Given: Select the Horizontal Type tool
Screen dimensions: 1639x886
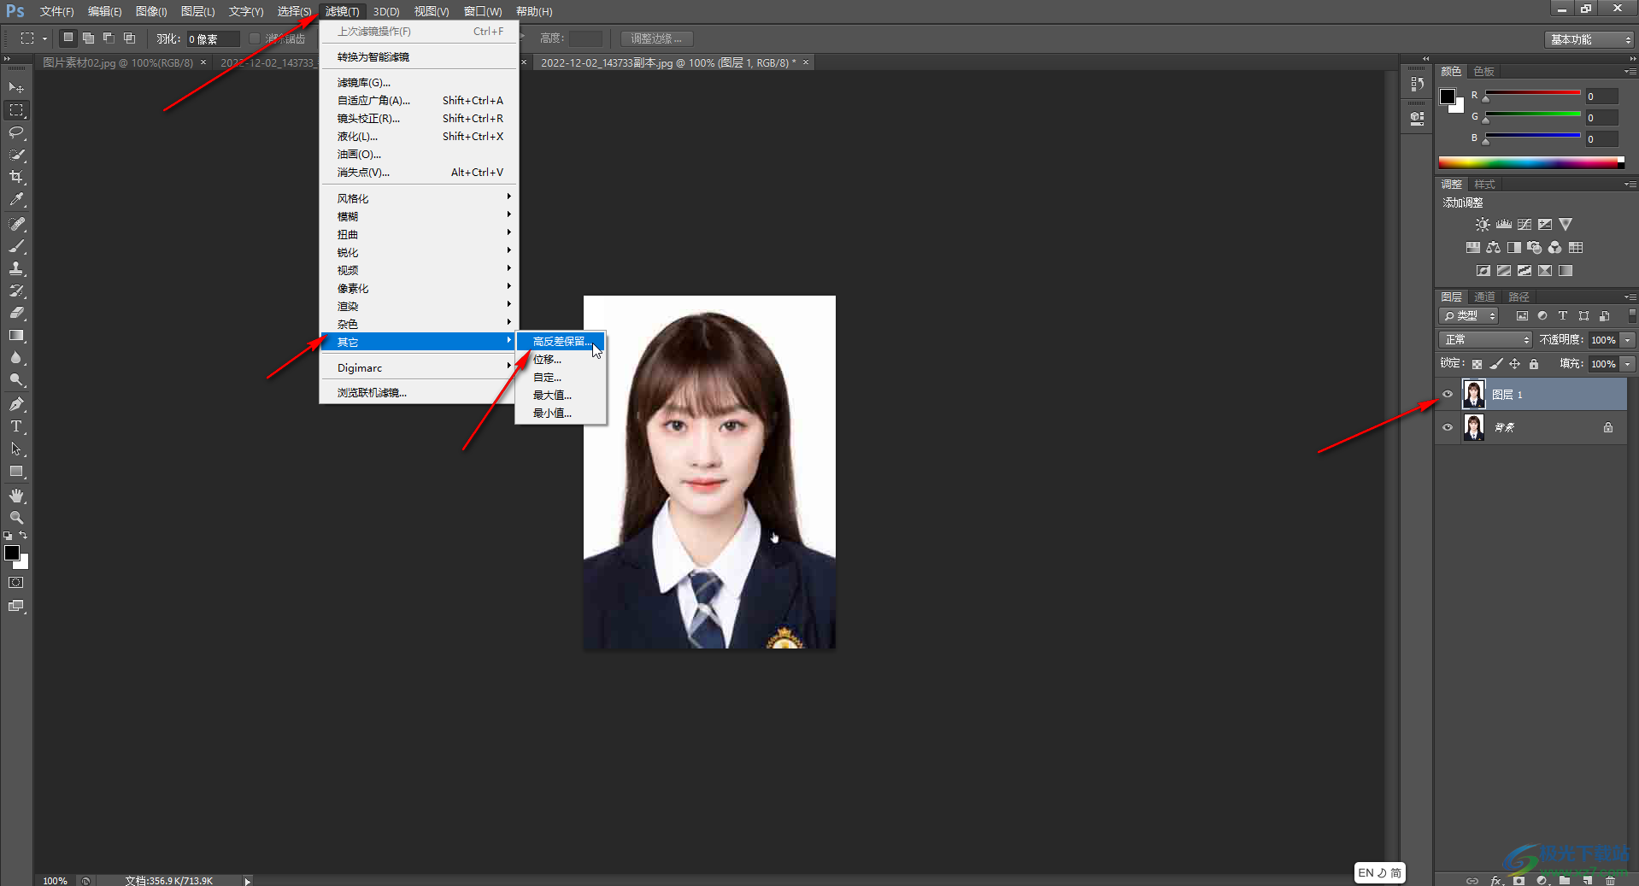Looking at the screenshot, I should 16,426.
